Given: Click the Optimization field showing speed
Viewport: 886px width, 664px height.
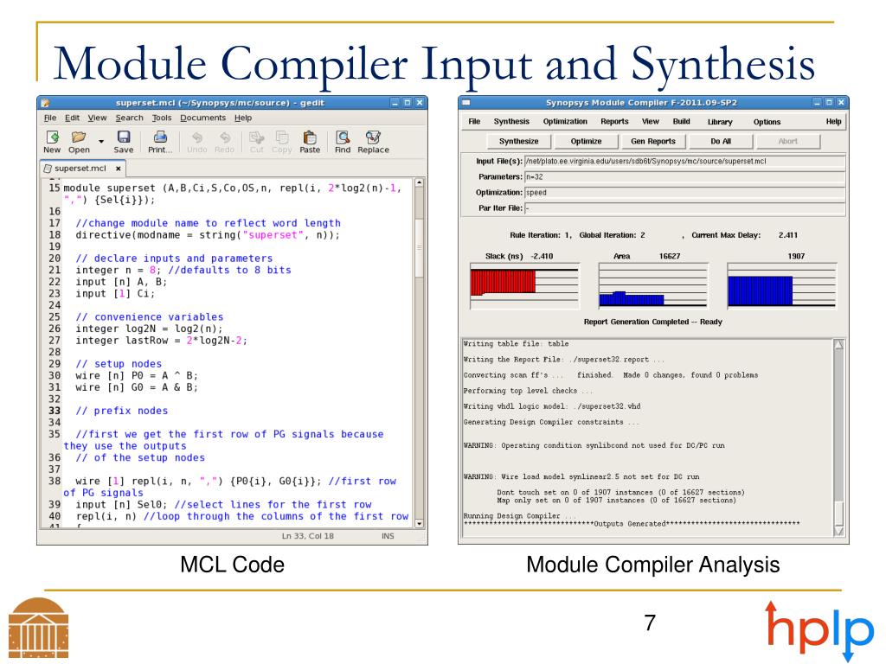Looking at the screenshot, I should [x=685, y=193].
